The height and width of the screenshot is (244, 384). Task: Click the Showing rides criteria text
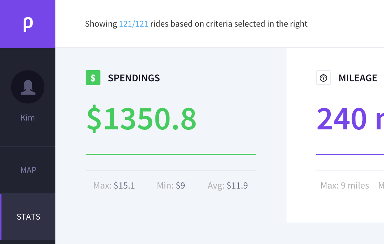[x=196, y=24]
